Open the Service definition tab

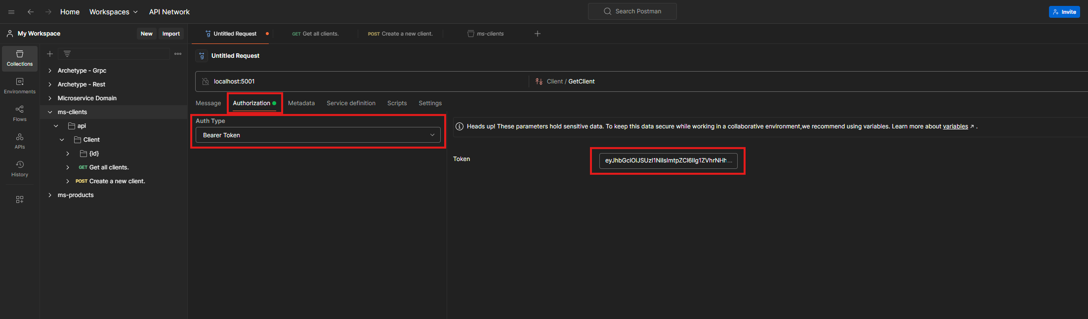click(351, 103)
